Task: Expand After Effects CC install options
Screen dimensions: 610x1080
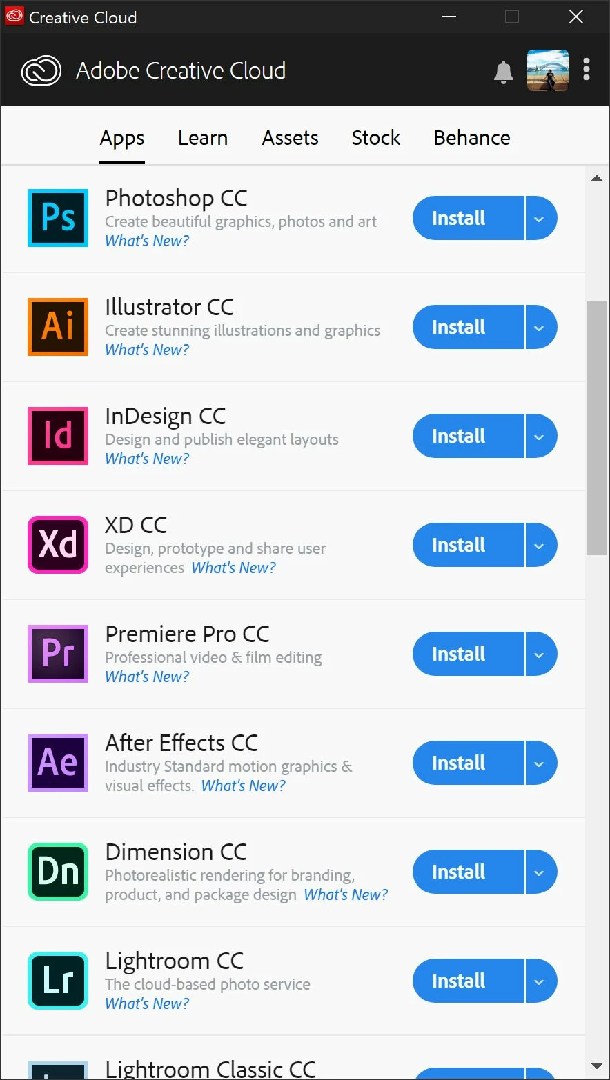Action: click(541, 763)
